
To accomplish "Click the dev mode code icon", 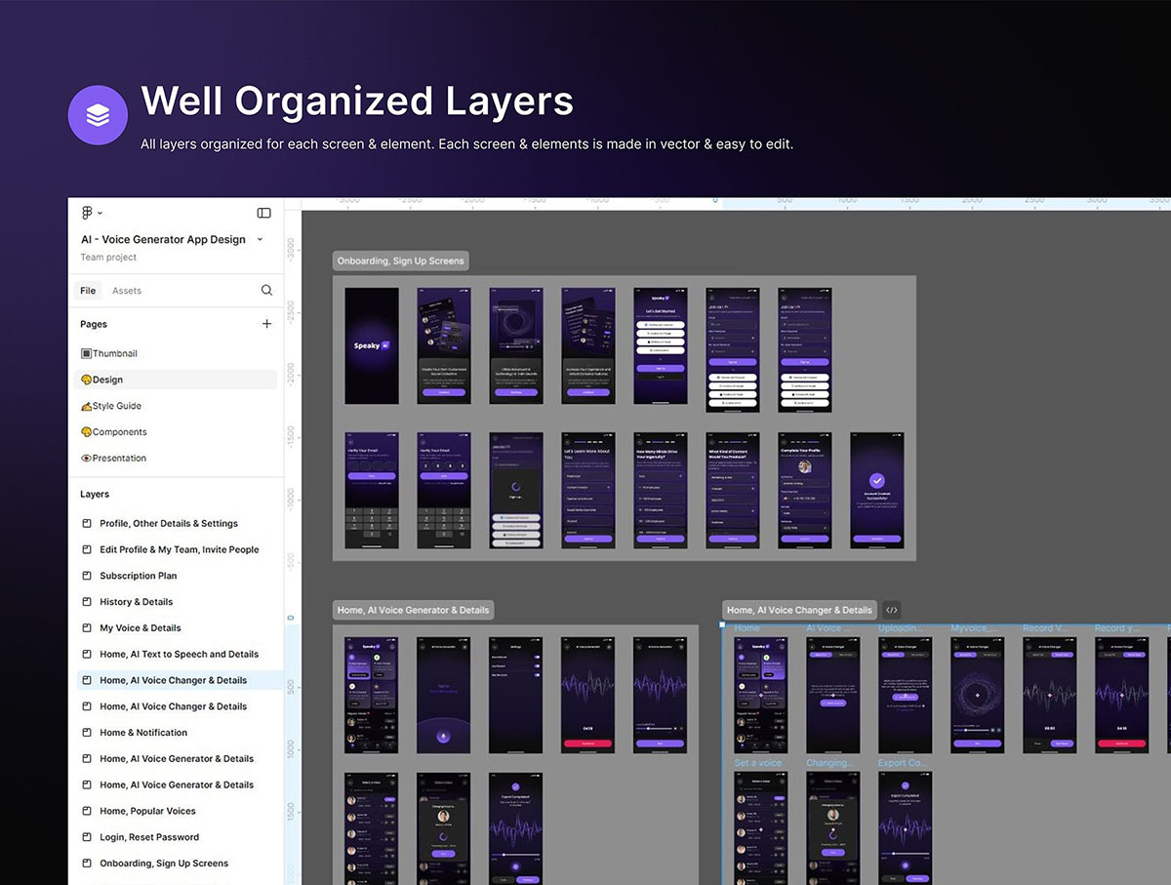I will [x=892, y=610].
